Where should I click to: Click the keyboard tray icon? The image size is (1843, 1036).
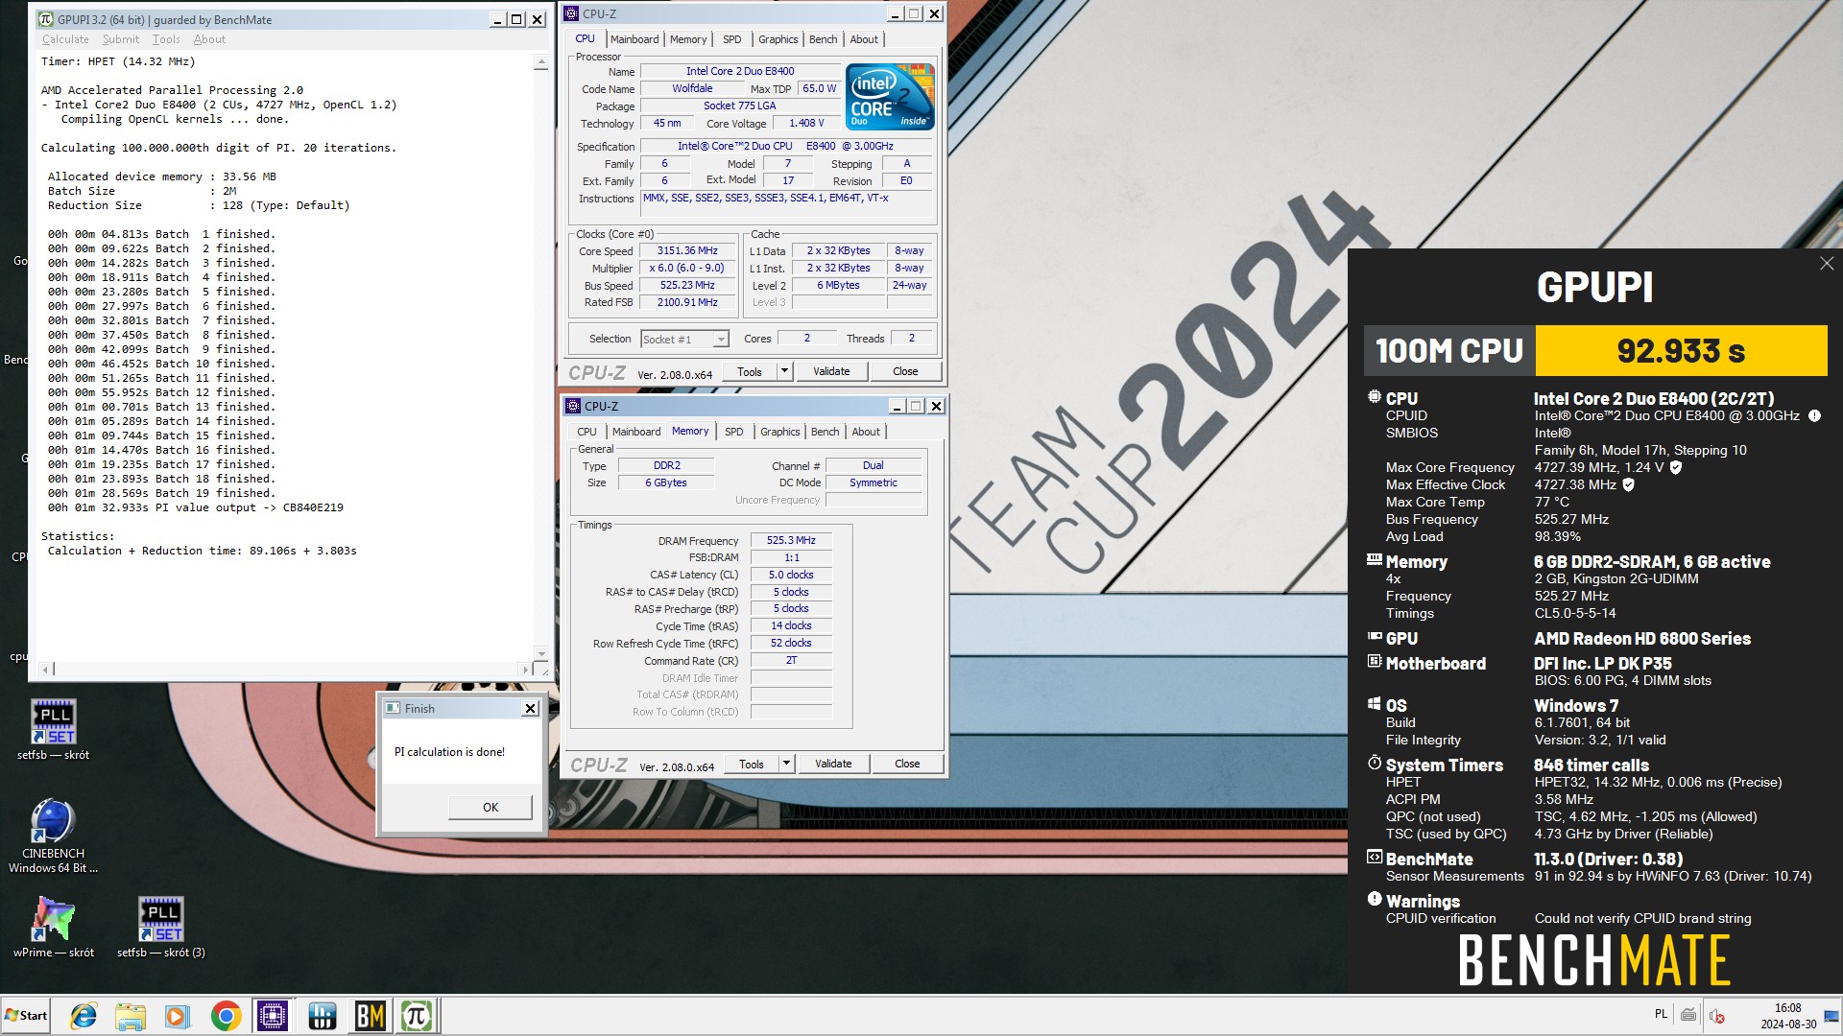[1688, 1014]
